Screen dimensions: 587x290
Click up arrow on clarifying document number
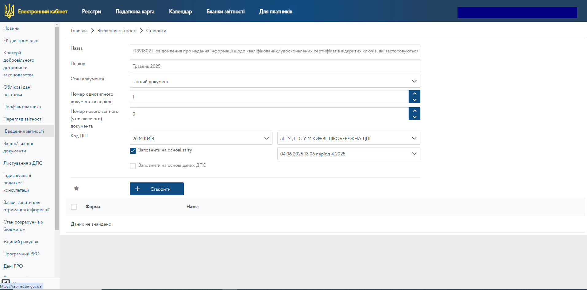[415, 111]
